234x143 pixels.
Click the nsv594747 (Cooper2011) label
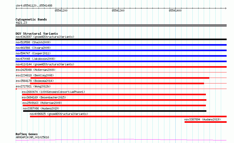[33, 53]
